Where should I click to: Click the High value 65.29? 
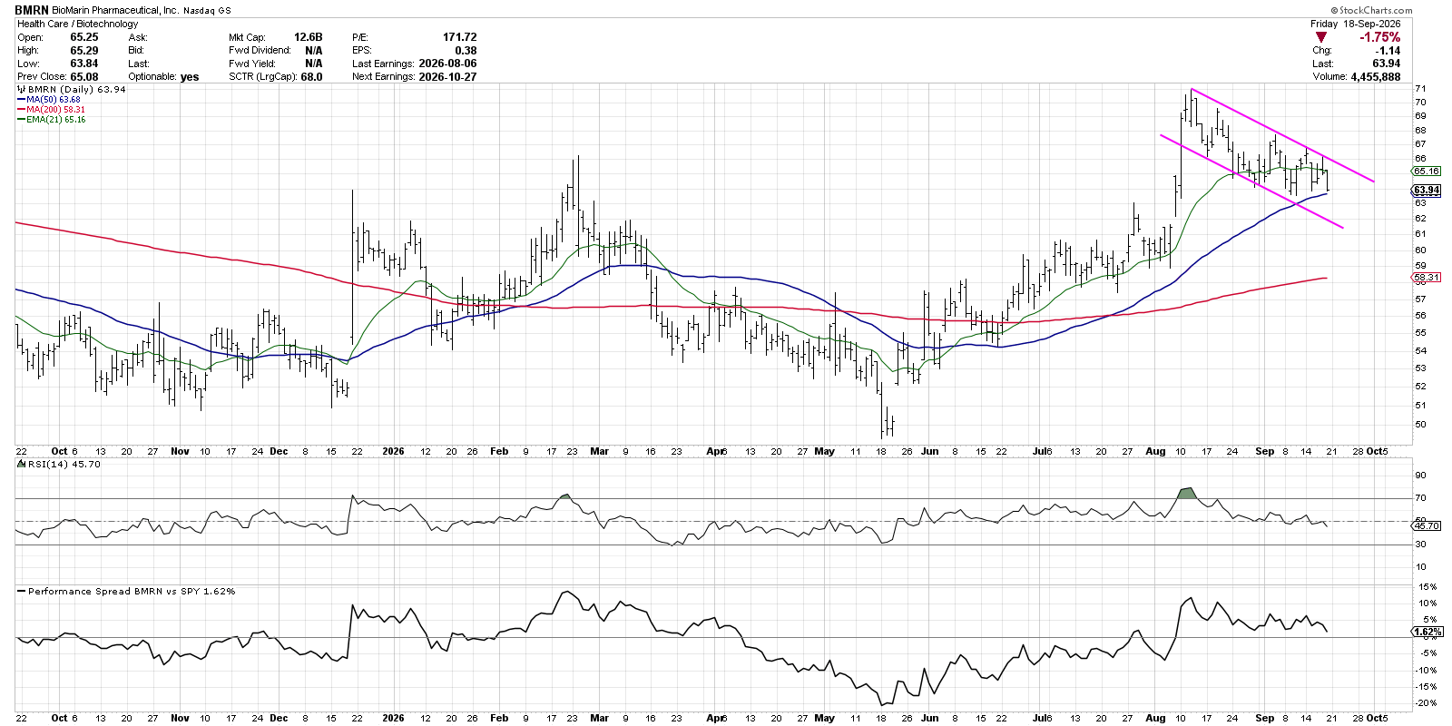(x=84, y=51)
